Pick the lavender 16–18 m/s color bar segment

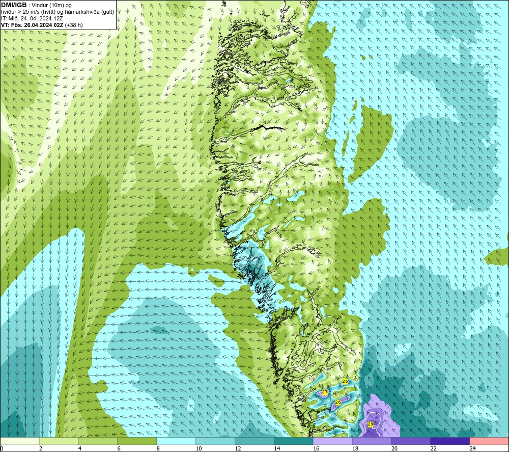332,441
